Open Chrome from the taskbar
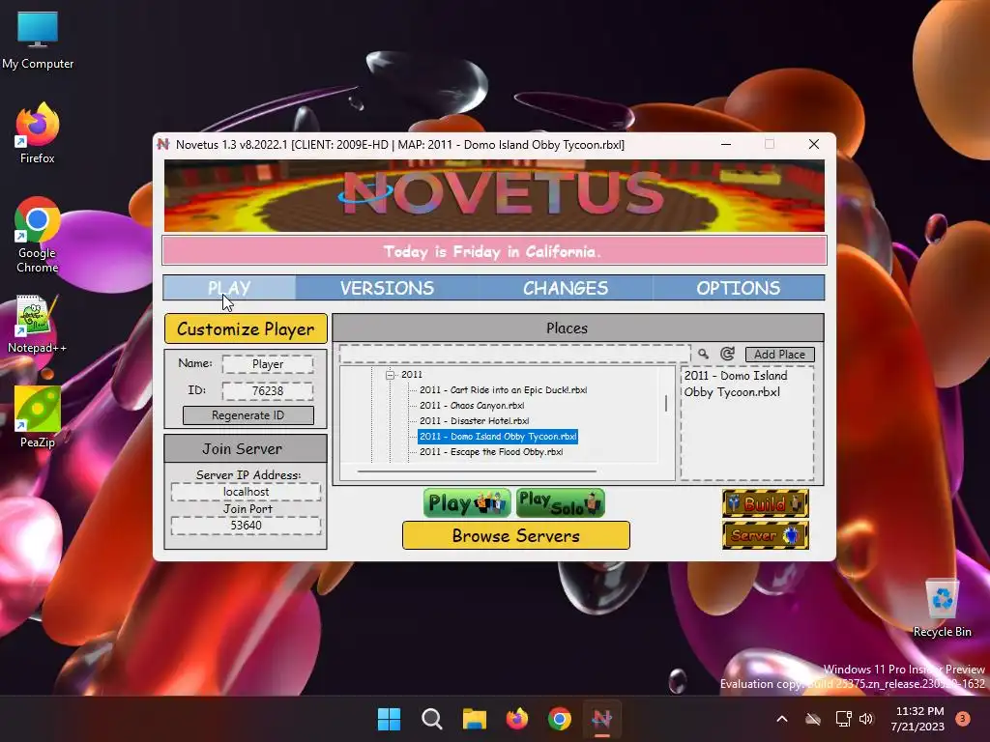This screenshot has height=742, width=990. [560, 719]
